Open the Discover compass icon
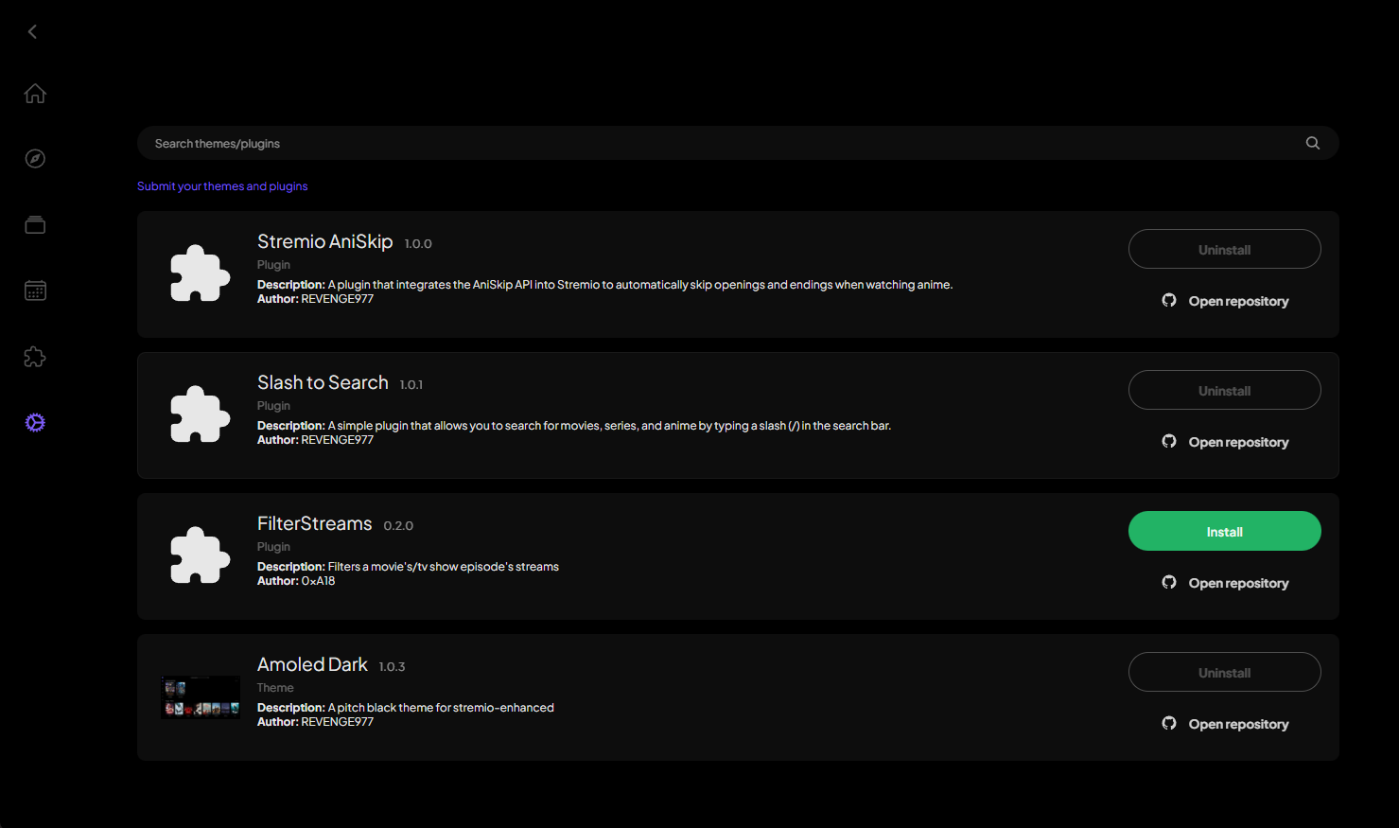The height and width of the screenshot is (828, 1399). coord(35,158)
